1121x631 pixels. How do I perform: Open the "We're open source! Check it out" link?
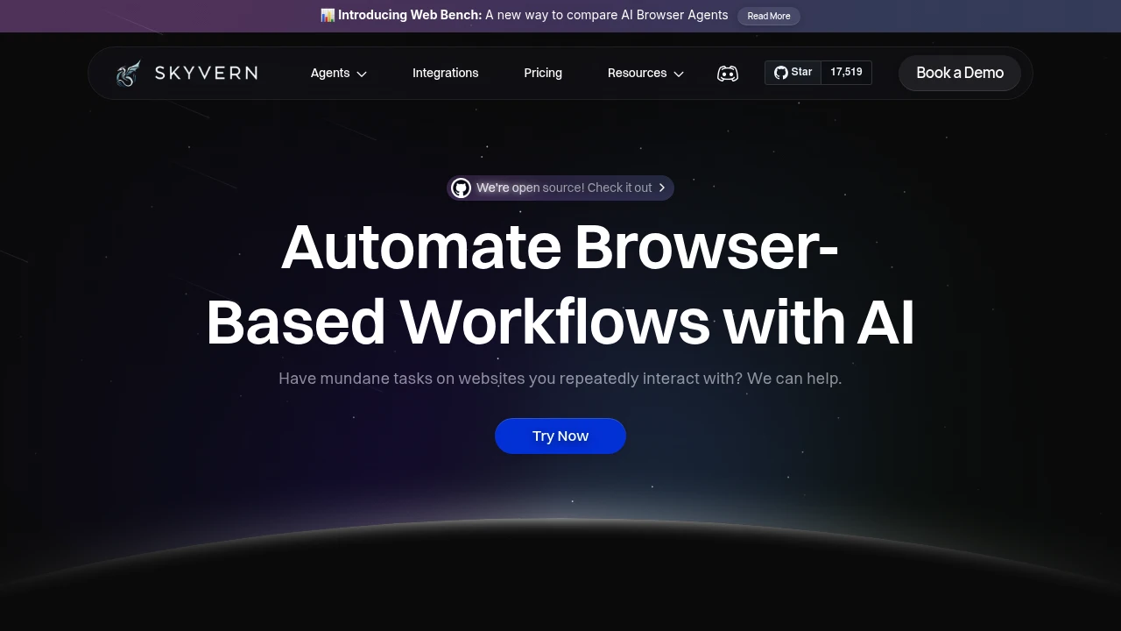[x=560, y=188]
